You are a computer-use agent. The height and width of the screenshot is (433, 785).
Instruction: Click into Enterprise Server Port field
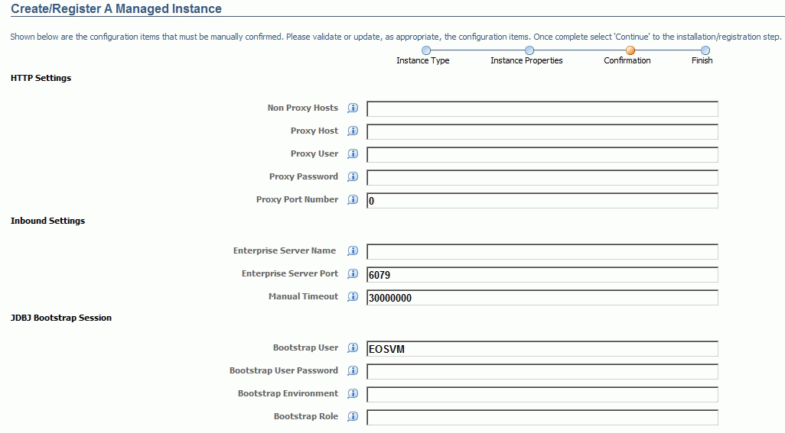542,275
